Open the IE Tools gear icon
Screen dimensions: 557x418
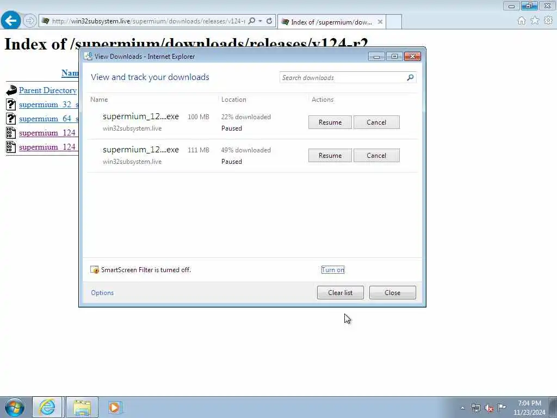pyautogui.click(x=548, y=21)
